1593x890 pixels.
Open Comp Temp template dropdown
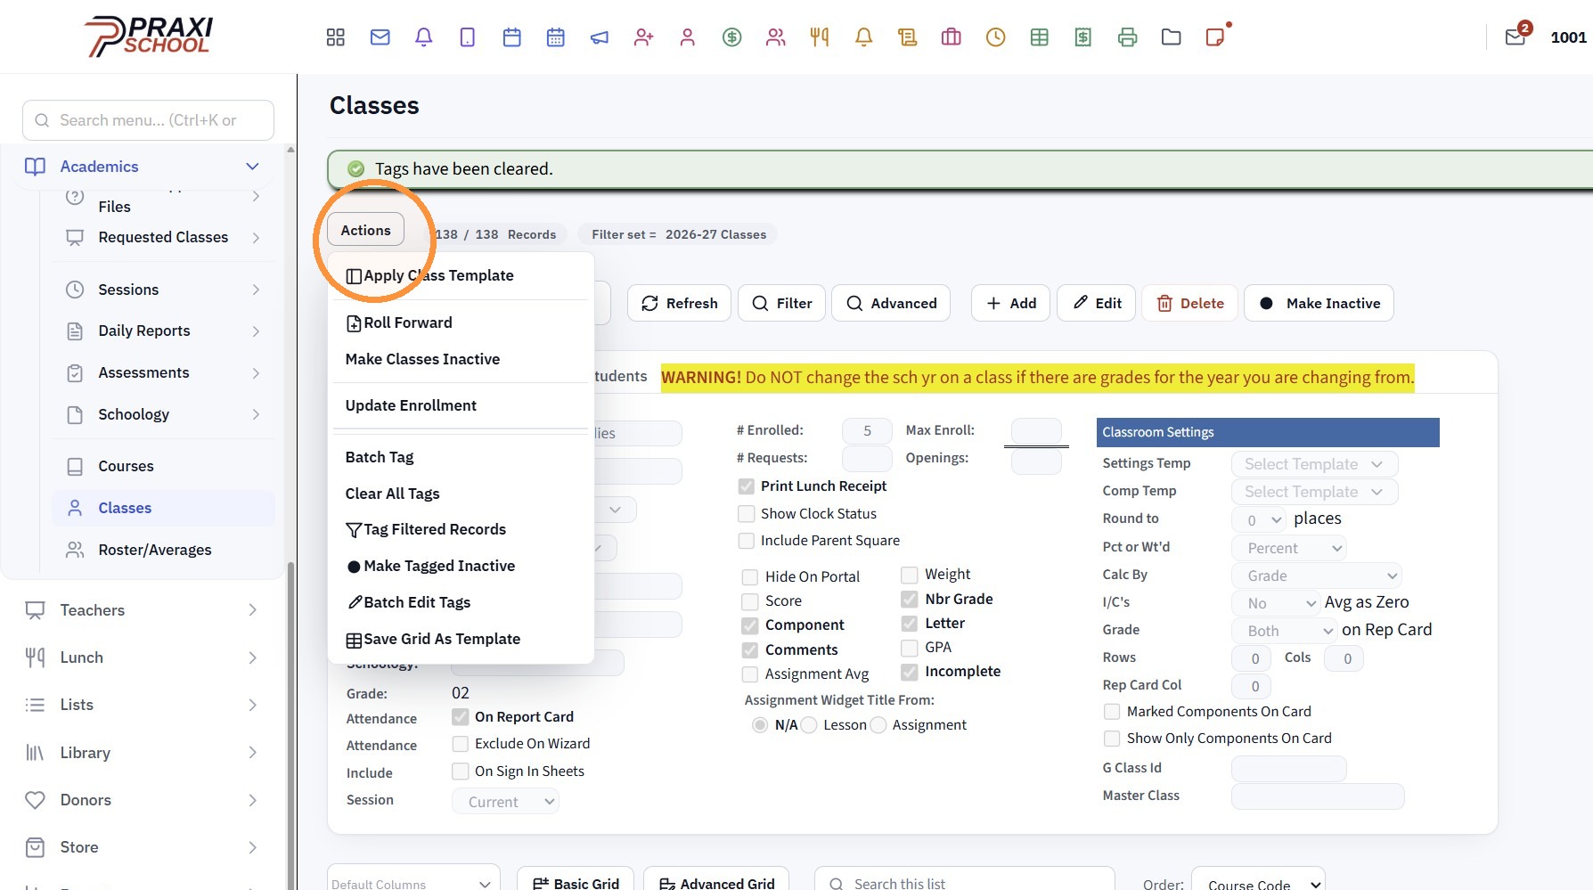(x=1314, y=492)
